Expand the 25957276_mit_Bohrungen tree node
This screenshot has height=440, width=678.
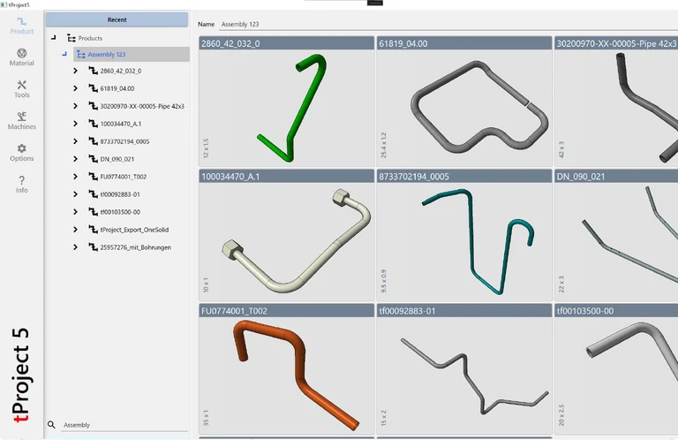tap(76, 247)
